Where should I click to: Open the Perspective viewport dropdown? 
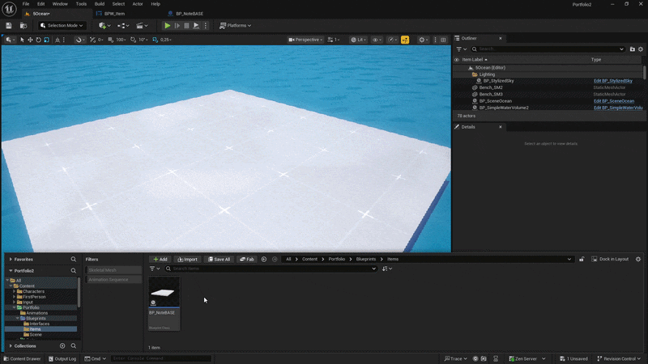tap(305, 40)
